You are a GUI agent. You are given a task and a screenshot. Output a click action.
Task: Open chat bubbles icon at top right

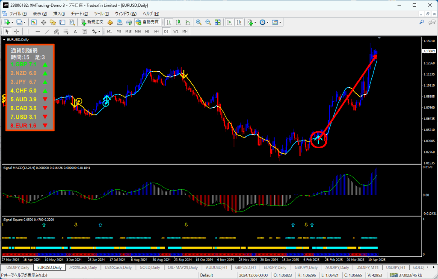(432, 22)
